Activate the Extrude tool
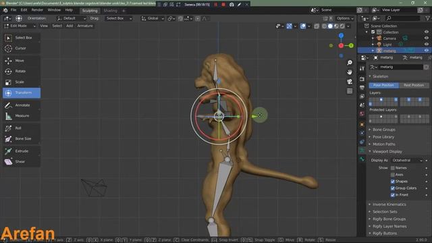The image size is (432, 243). 22,151
